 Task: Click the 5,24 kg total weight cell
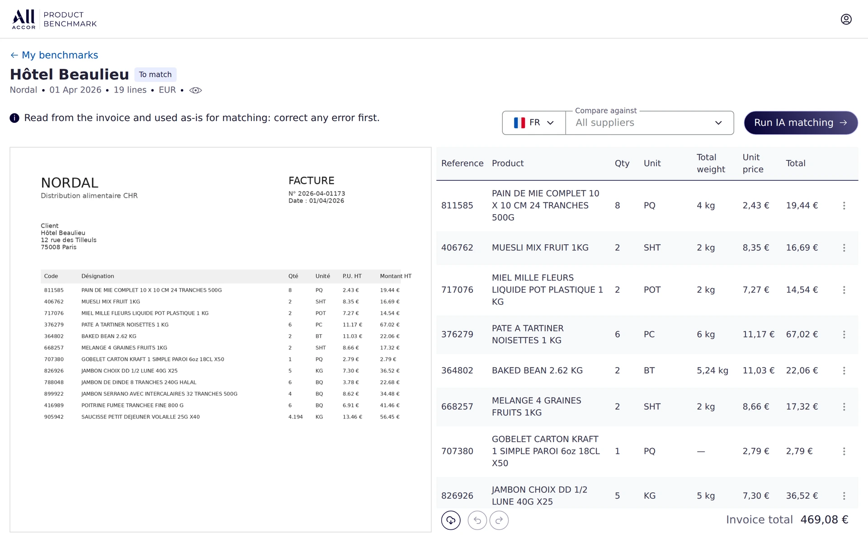pos(712,371)
